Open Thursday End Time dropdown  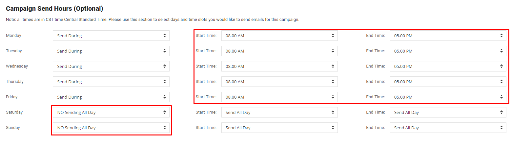click(x=448, y=82)
